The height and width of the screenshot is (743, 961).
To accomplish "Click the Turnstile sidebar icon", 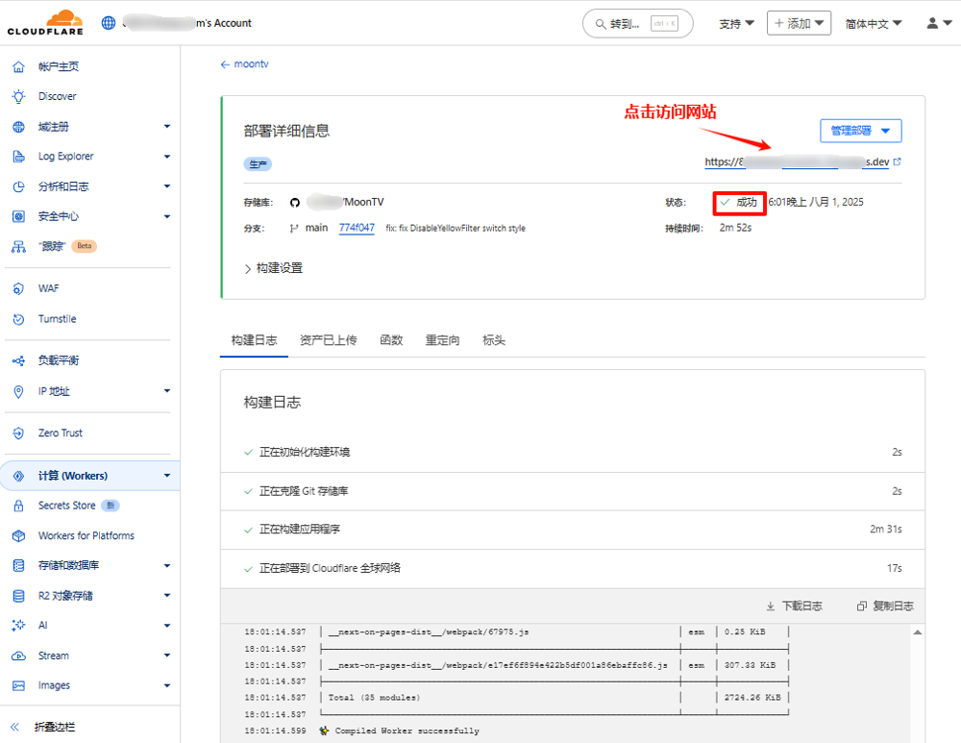I will pos(18,319).
